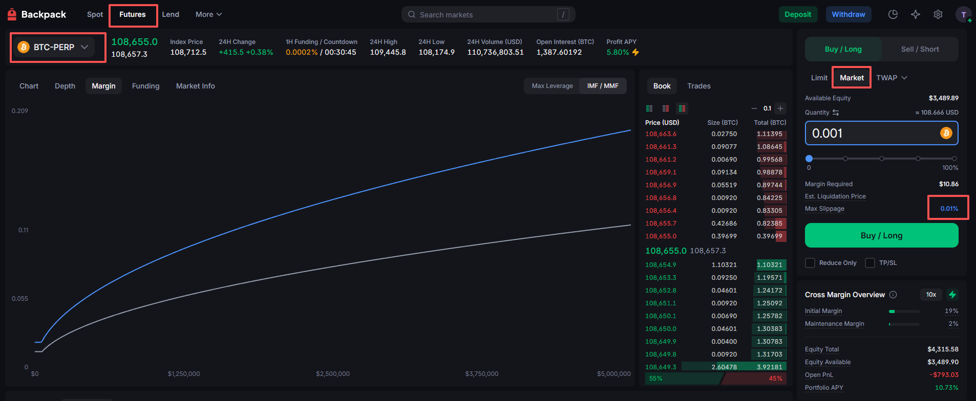Show only asks in order book
Image resolution: width=976 pixels, height=401 pixels.
[666, 108]
